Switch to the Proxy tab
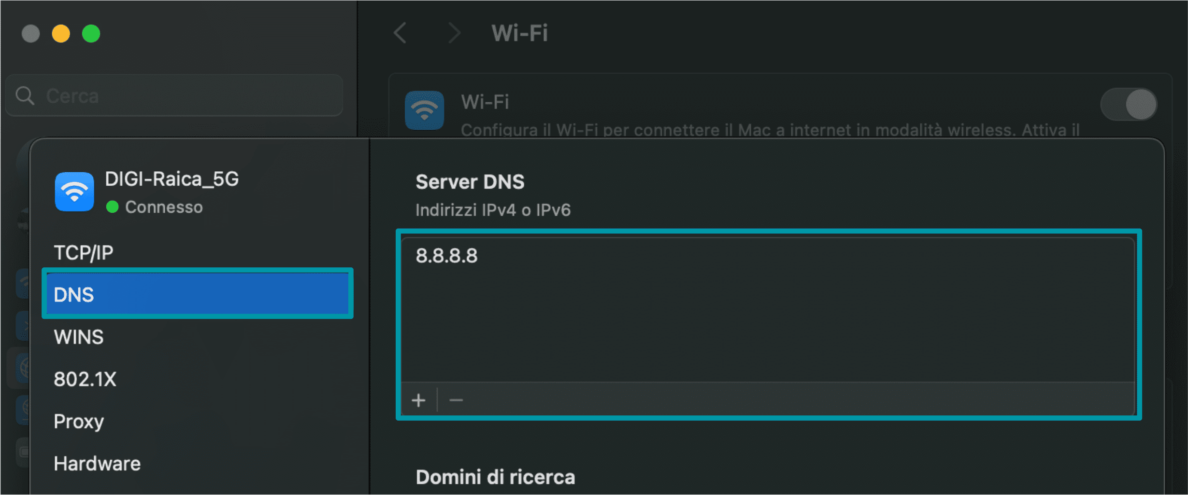Image resolution: width=1188 pixels, height=495 pixels. point(78,421)
